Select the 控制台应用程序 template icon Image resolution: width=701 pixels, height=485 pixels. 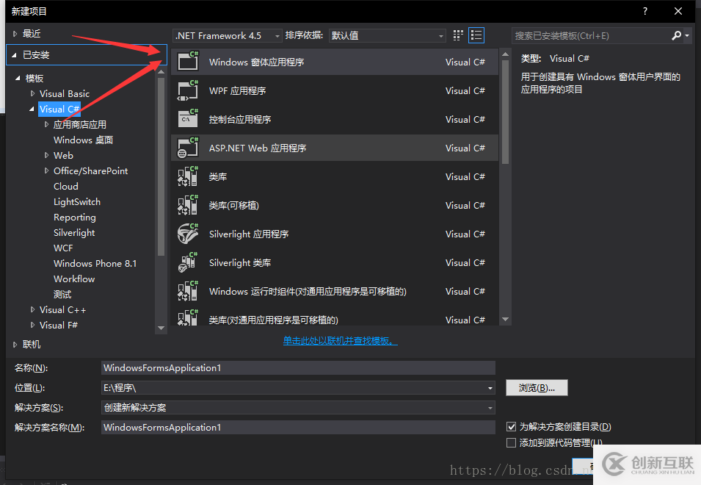coord(188,119)
